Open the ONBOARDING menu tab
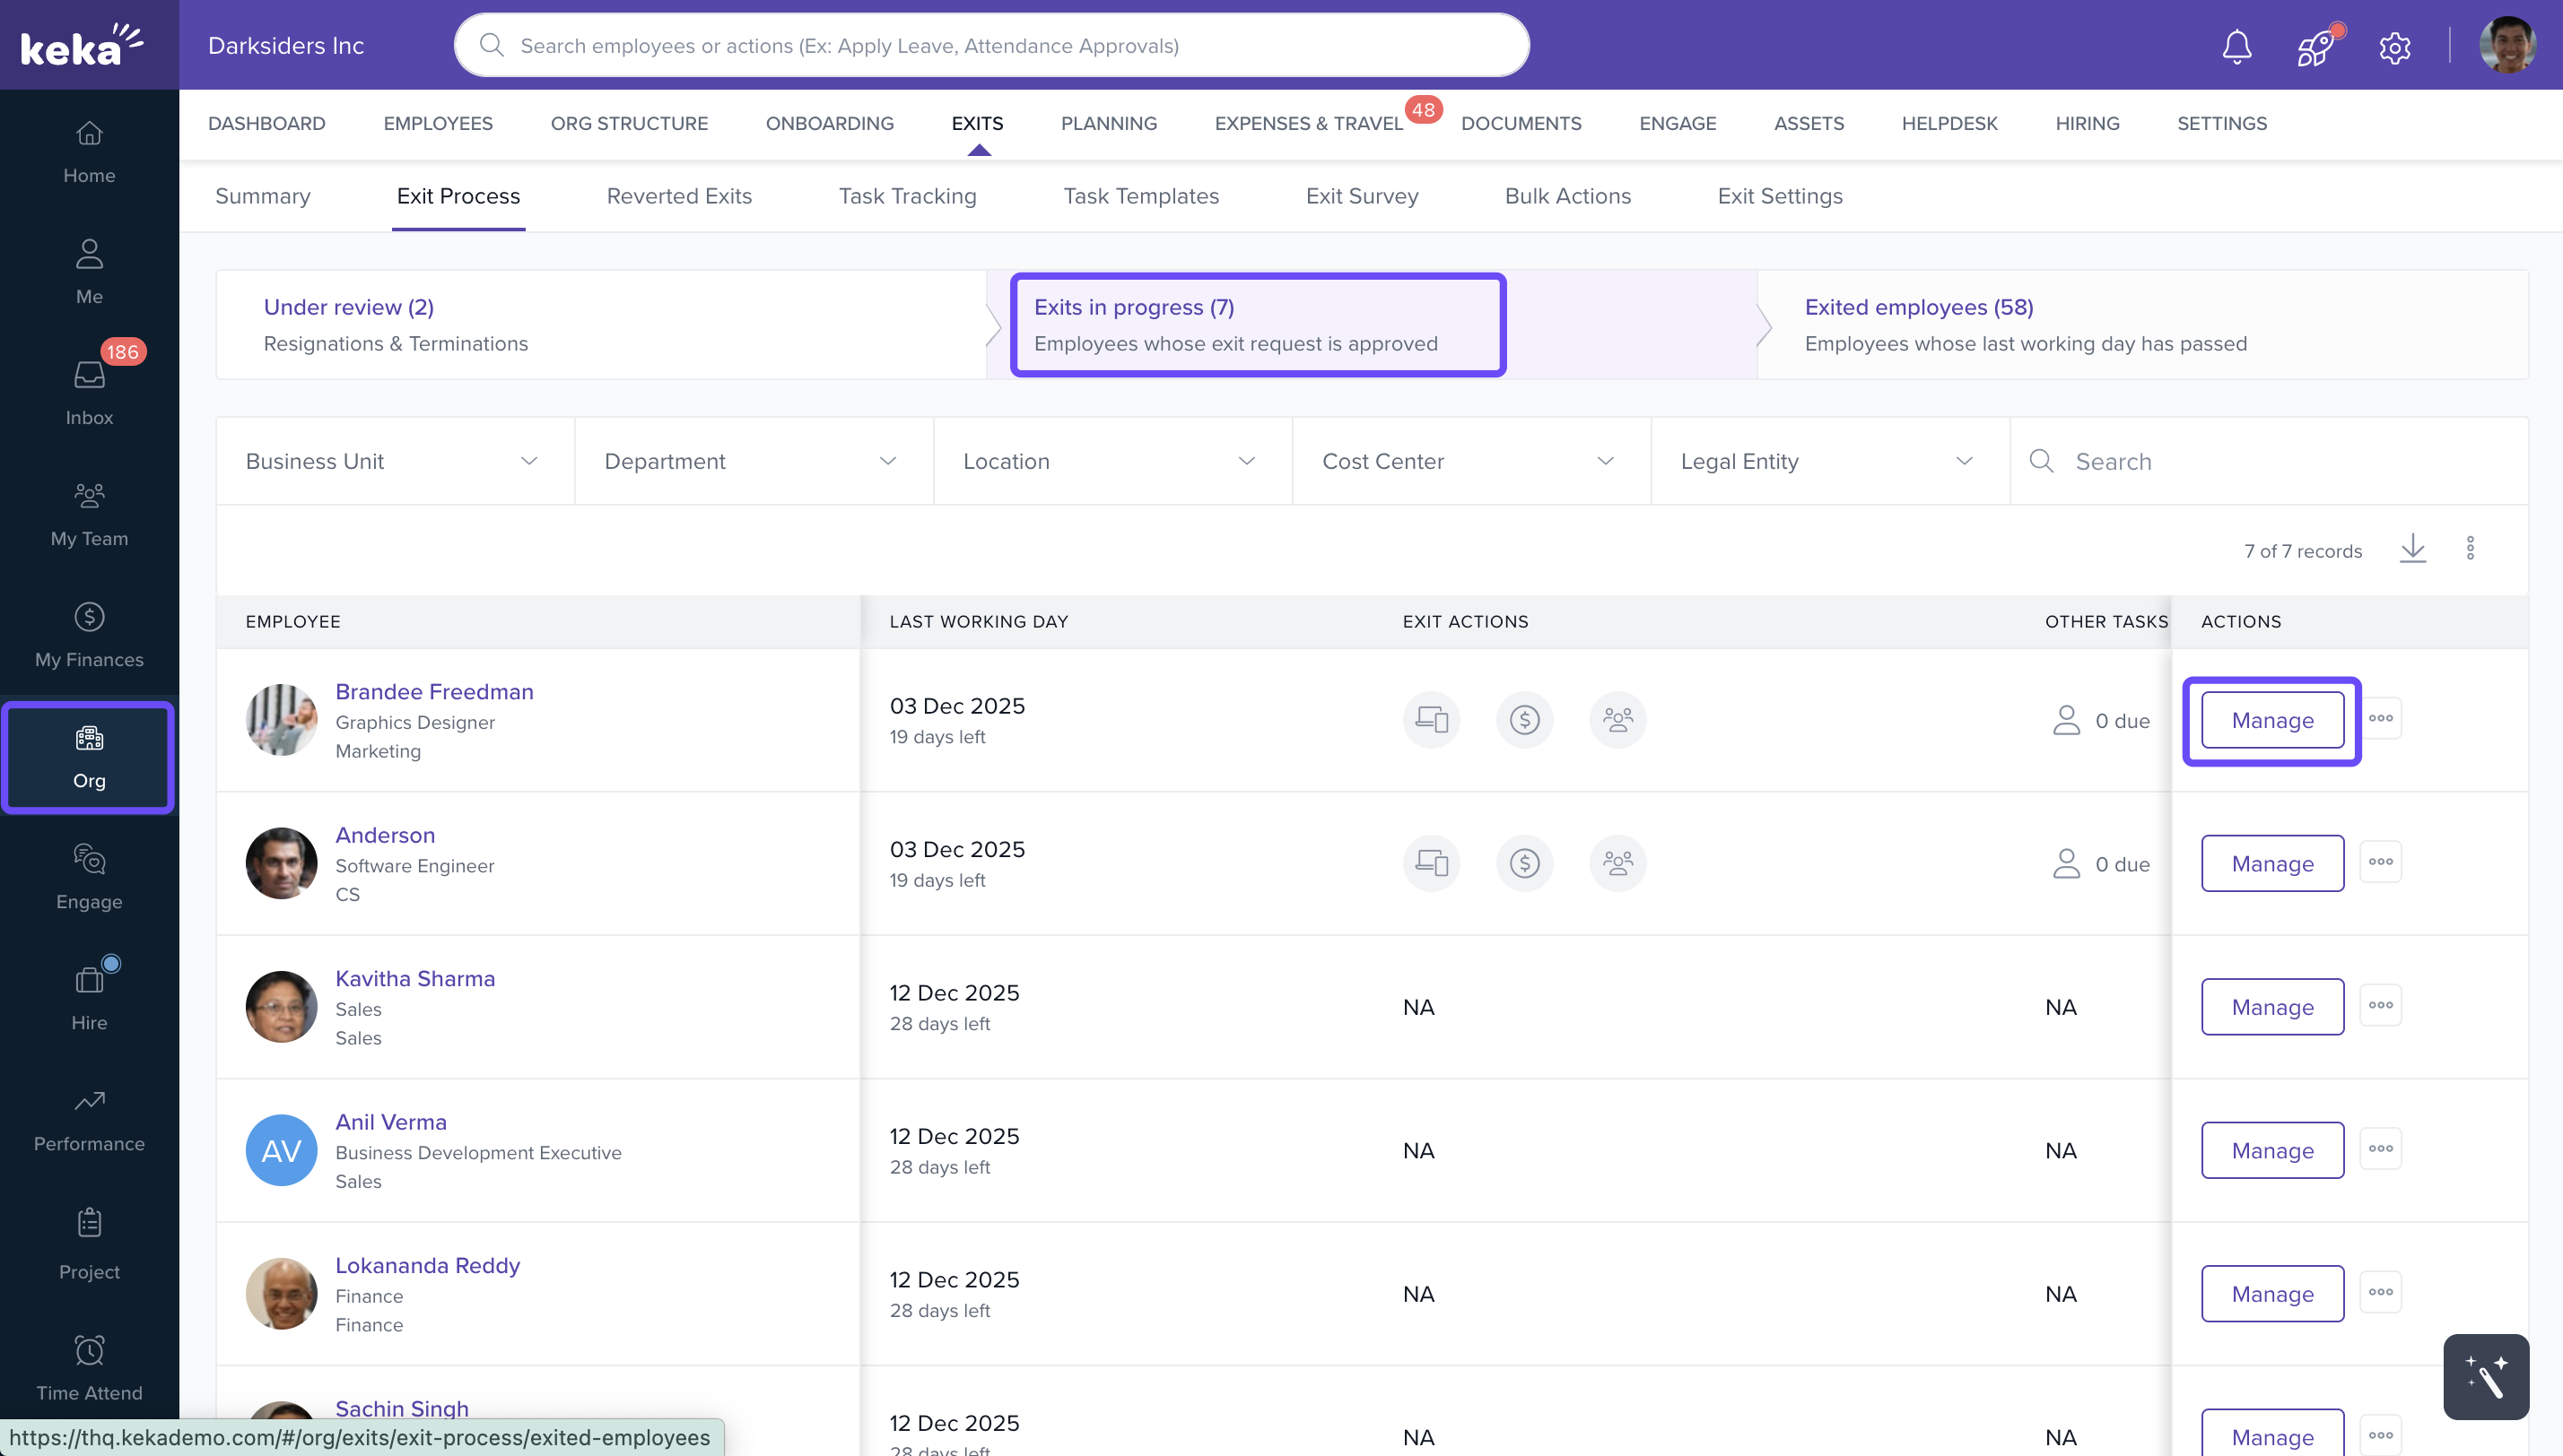2563x1456 pixels. pos(829,123)
